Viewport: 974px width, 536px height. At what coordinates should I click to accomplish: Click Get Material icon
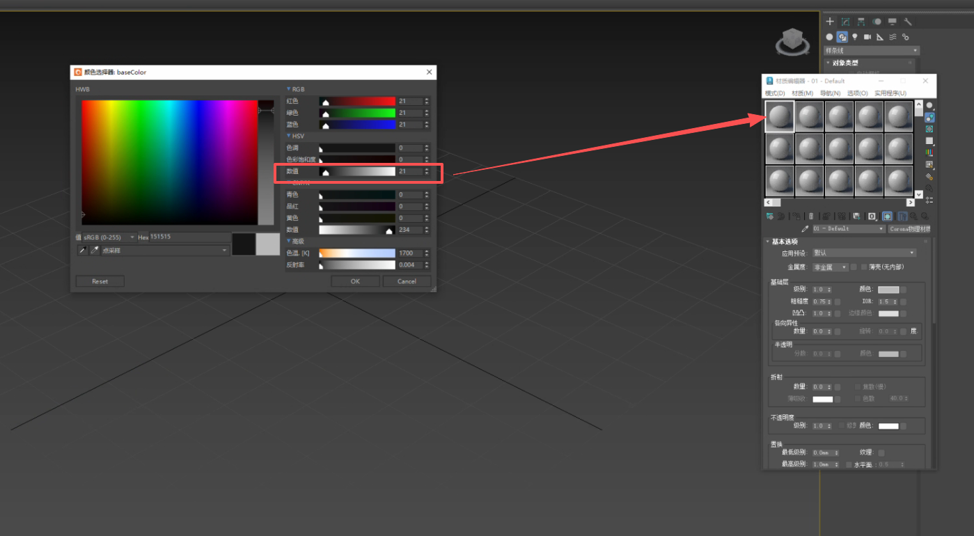pos(769,216)
